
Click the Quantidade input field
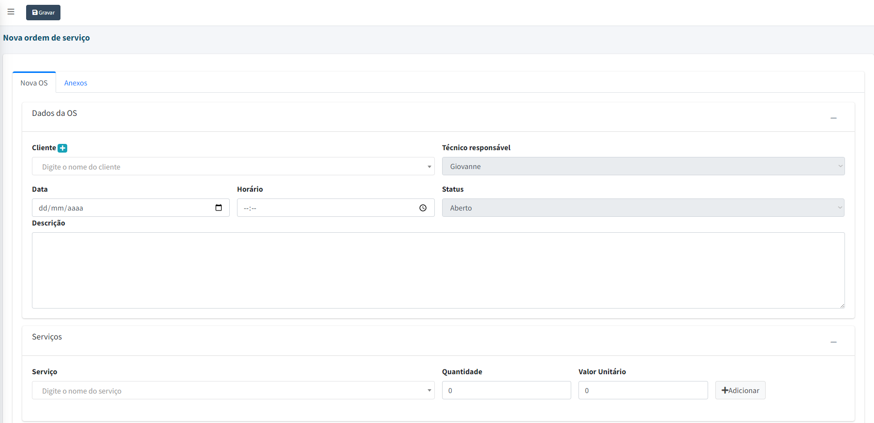point(506,391)
